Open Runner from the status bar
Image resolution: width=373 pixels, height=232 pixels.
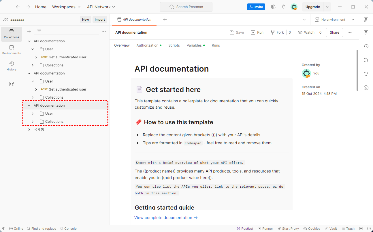tap(265, 229)
